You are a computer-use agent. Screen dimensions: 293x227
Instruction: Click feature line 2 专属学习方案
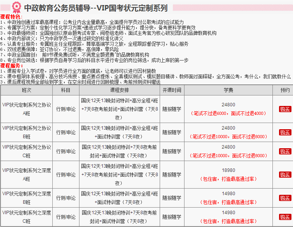98,28
